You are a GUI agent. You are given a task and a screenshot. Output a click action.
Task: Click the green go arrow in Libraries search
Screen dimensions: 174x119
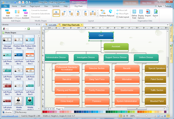29,29
